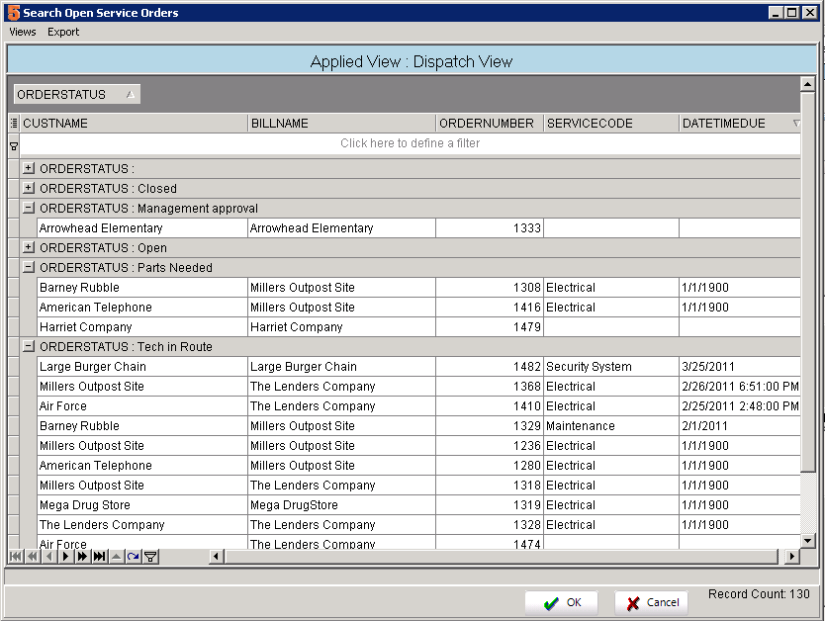Select Harriet Company customer name cell
Image resolution: width=825 pixels, height=621 pixels.
coord(142,327)
